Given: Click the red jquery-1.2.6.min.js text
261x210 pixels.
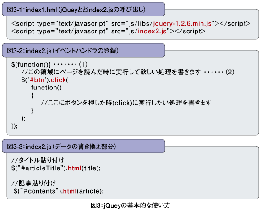Looking at the screenshot, I should [x=182, y=24].
